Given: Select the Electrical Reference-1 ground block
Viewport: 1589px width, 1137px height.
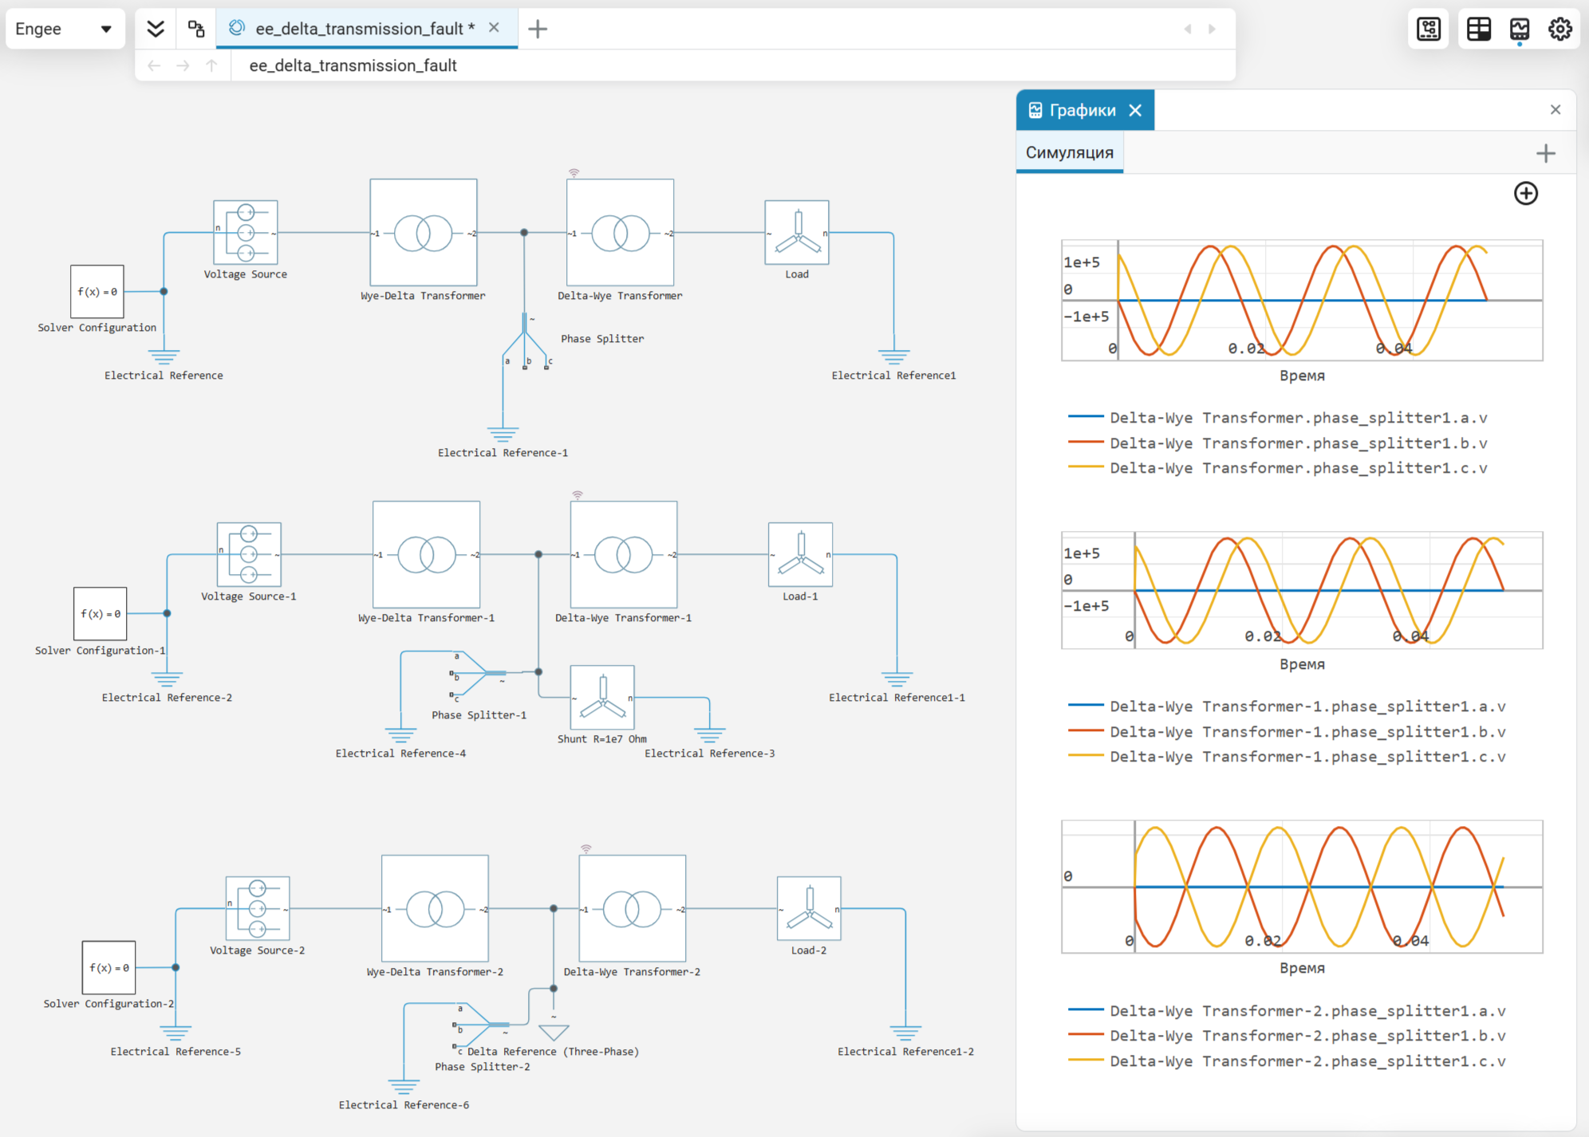Looking at the screenshot, I should [x=503, y=435].
